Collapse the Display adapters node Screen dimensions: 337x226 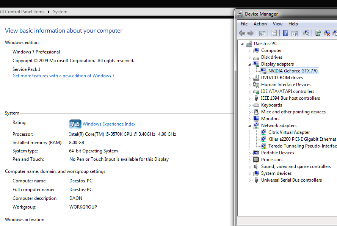coord(249,64)
